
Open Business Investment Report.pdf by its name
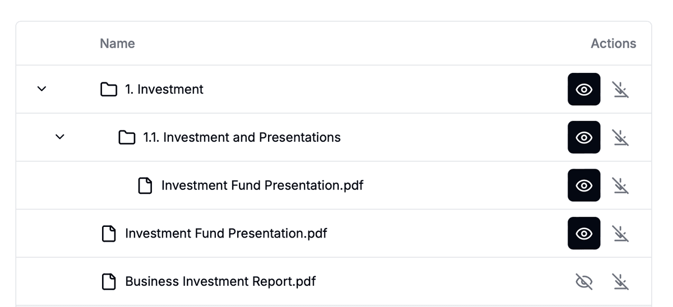coord(220,281)
